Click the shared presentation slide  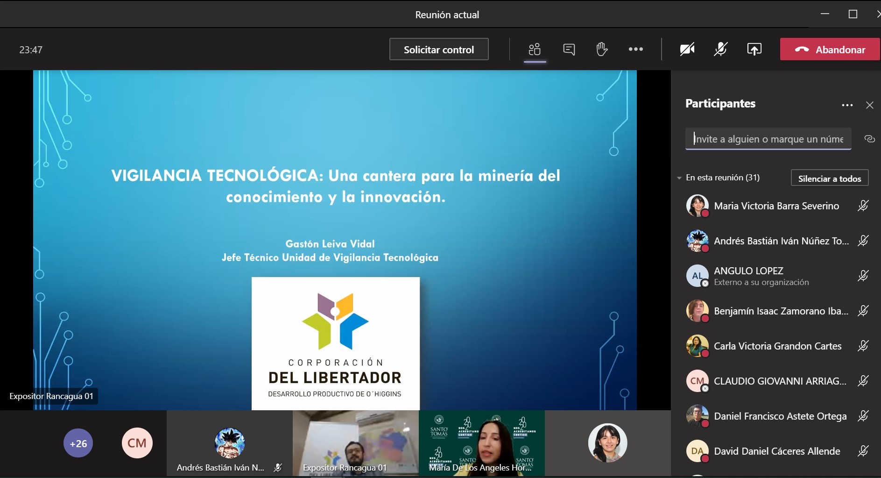point(335,240)
